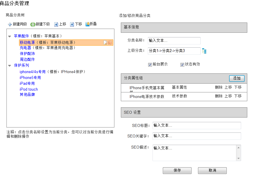Click delete icon on 移动电源 row
The height and width of the screenshot is (181, 264).
click(x=110, y=43)
